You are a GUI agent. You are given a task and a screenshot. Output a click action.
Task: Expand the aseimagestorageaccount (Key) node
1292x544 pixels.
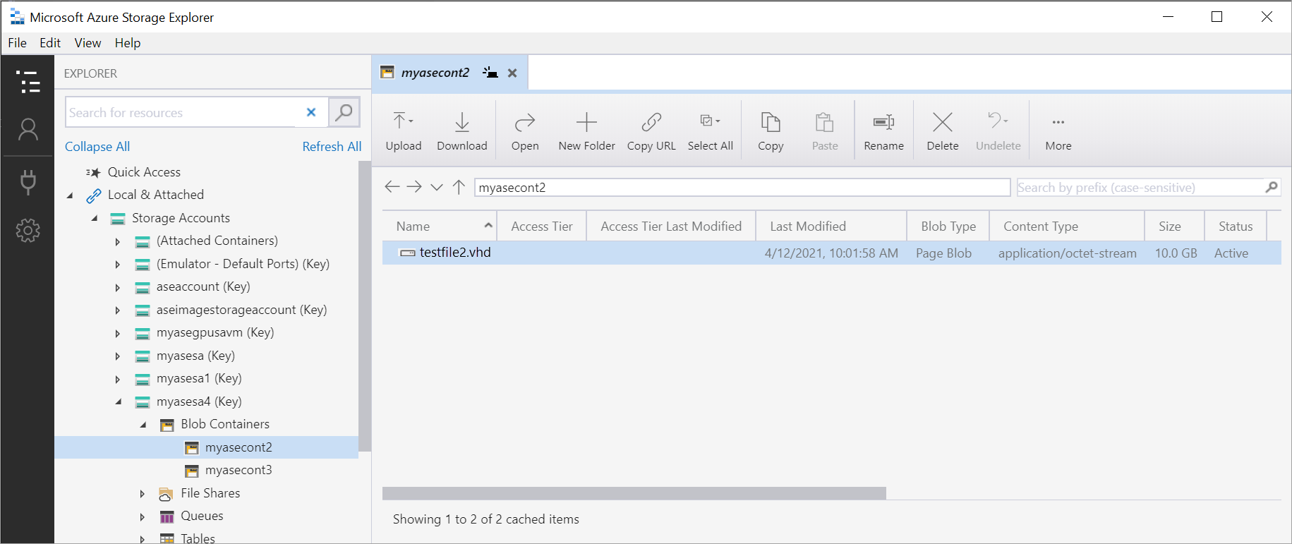pyautogui.click(x=118, y=310)
